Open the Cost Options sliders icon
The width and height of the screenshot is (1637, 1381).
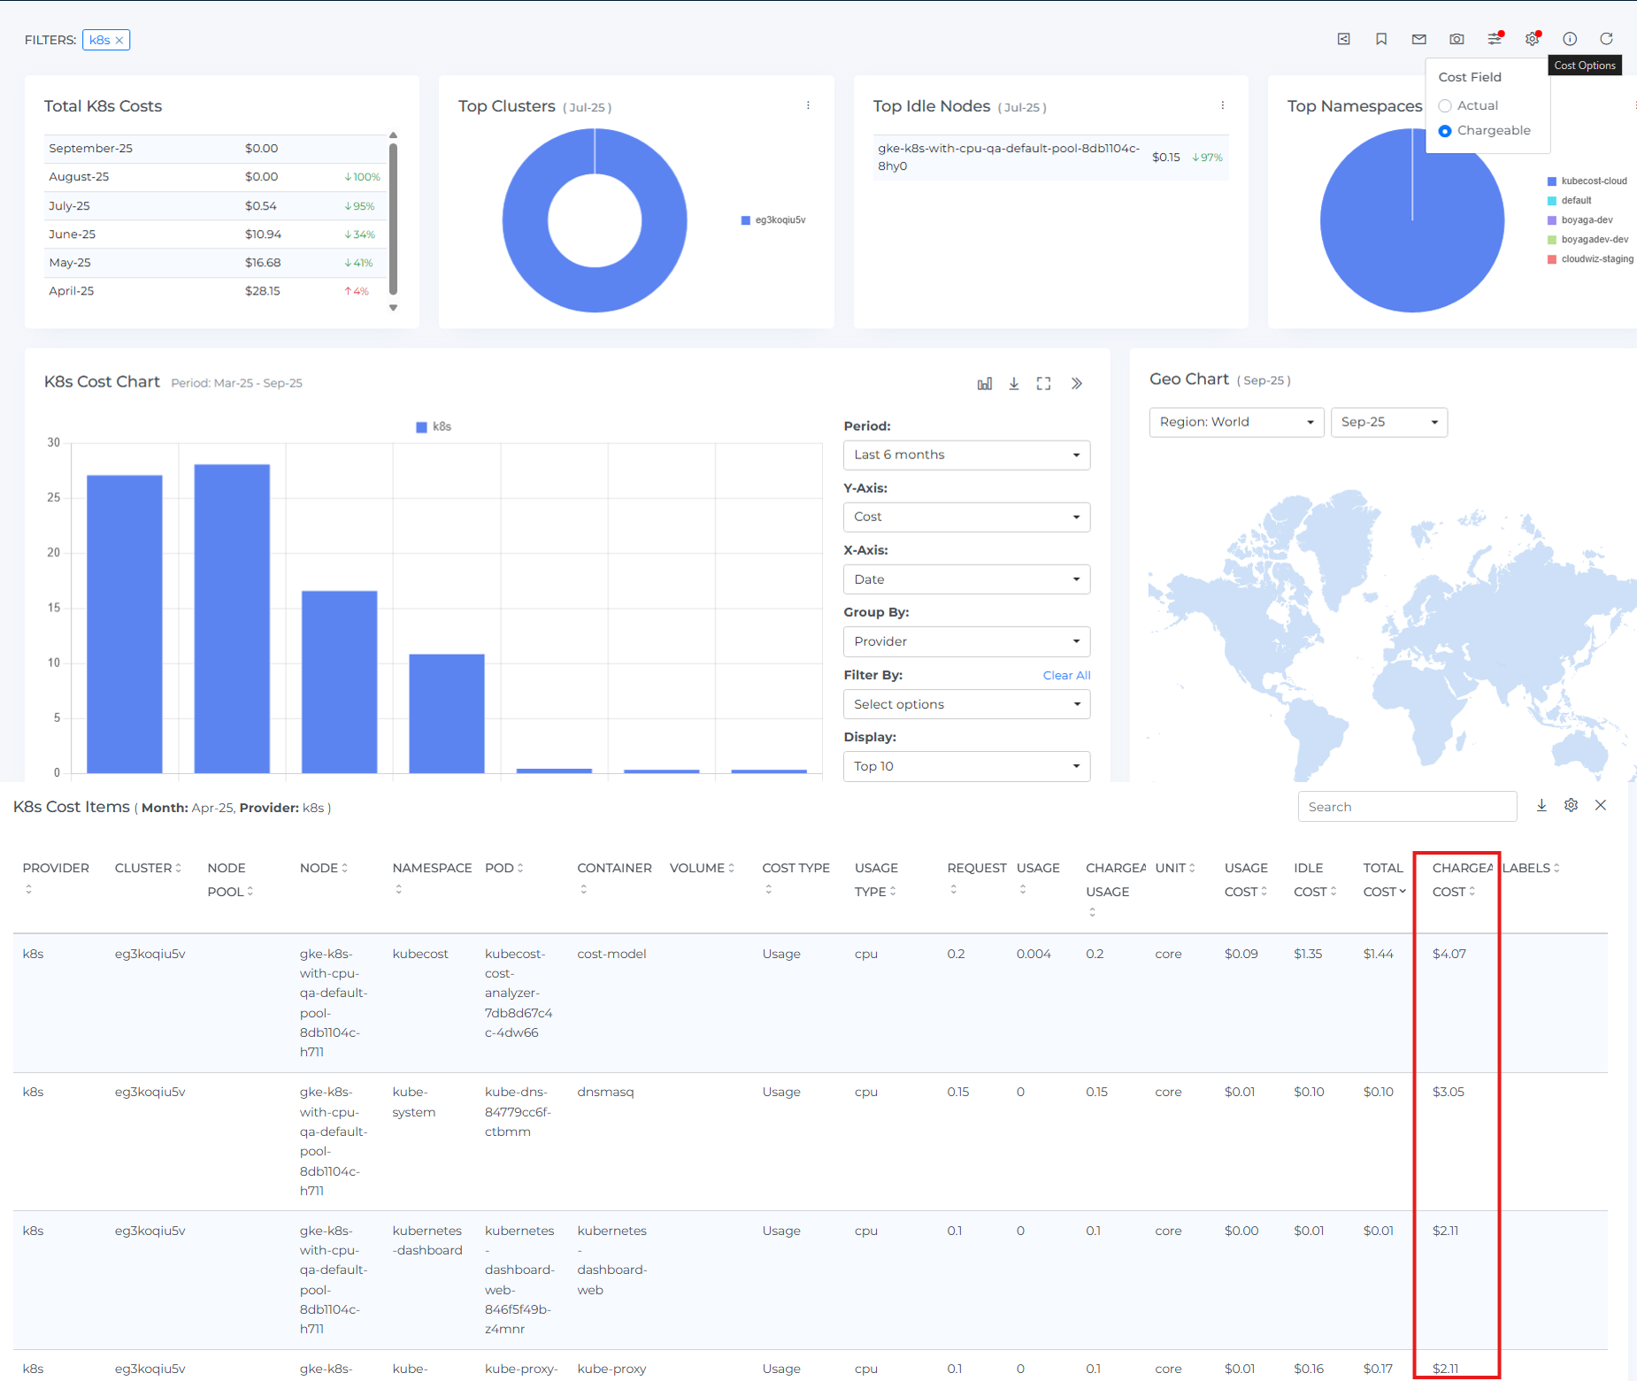(x=1495, y=39)
